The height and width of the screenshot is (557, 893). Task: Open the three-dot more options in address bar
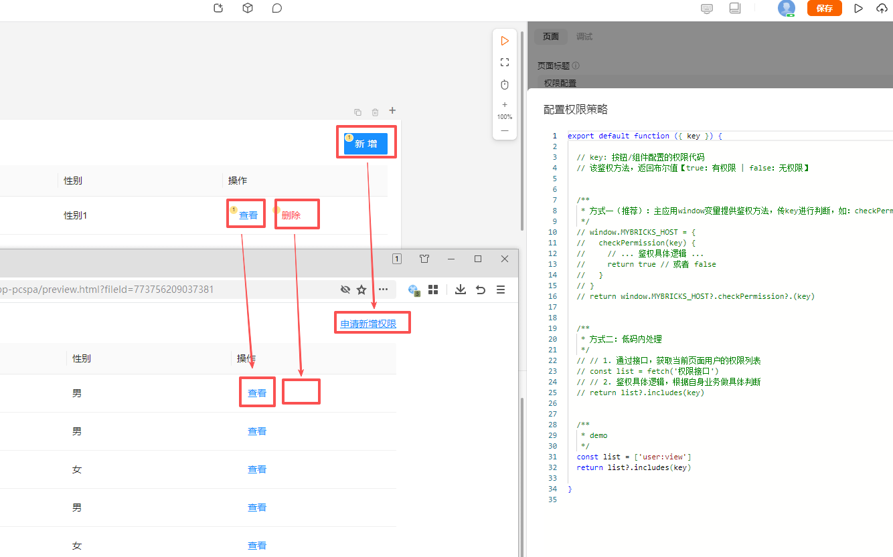point(383,290)
